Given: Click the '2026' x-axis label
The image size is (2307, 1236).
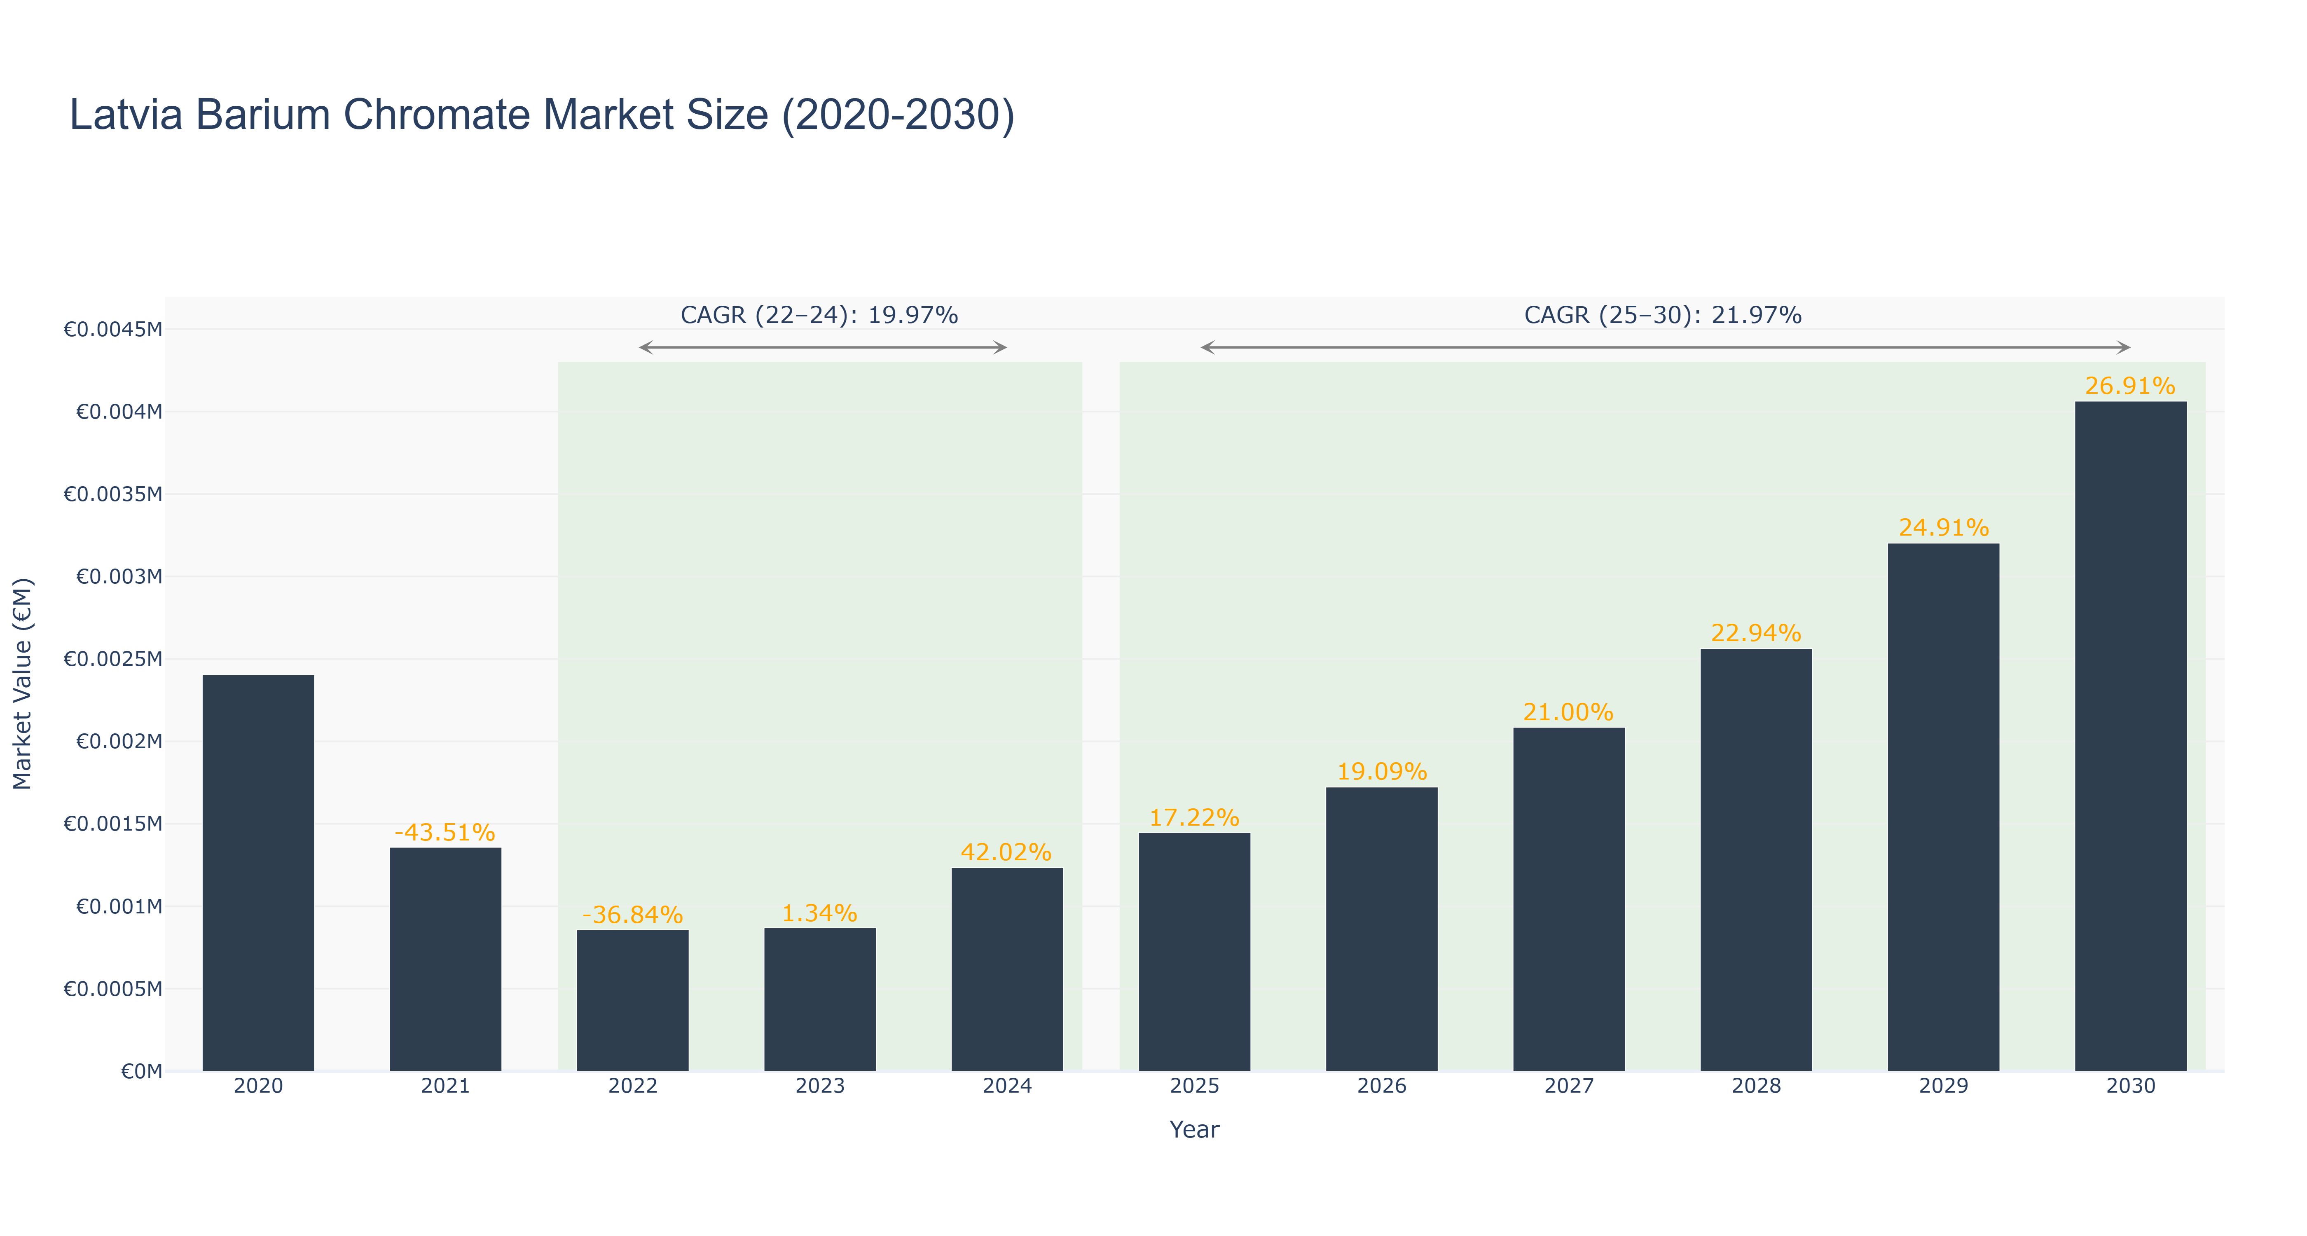Looking at the screenshot, I should tap(1381, 1086).
